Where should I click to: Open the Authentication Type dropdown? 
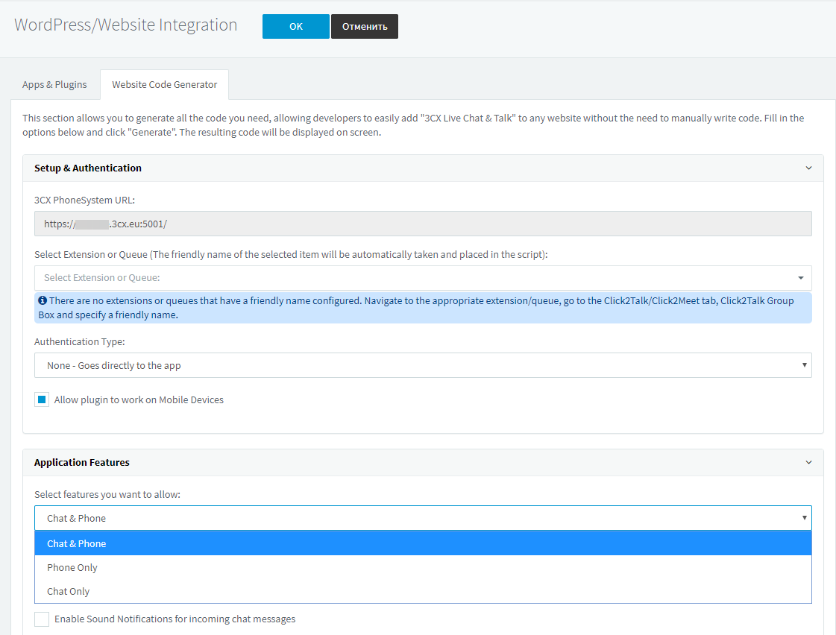[x=423, y=365]
